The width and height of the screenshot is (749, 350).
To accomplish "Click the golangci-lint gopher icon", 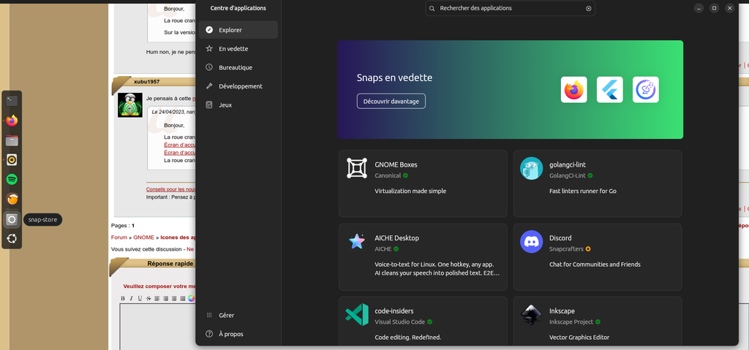I will 531,168.
